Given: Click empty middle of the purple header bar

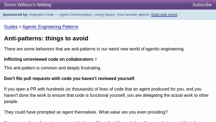Looking at the screenshot, I should (122, 5).
